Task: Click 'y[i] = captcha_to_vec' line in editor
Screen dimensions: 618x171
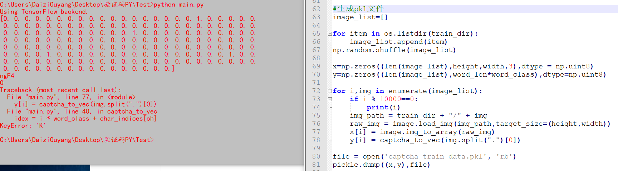Action: click(x=435, y=140)
